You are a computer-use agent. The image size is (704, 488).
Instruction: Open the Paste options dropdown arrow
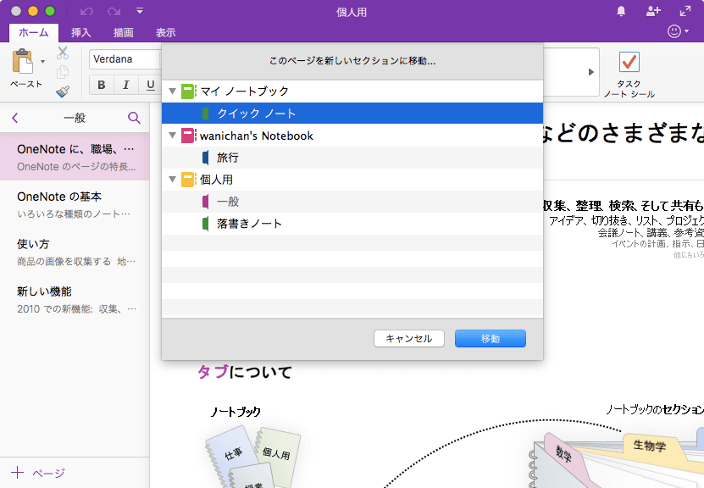click(x=42, y=62)
